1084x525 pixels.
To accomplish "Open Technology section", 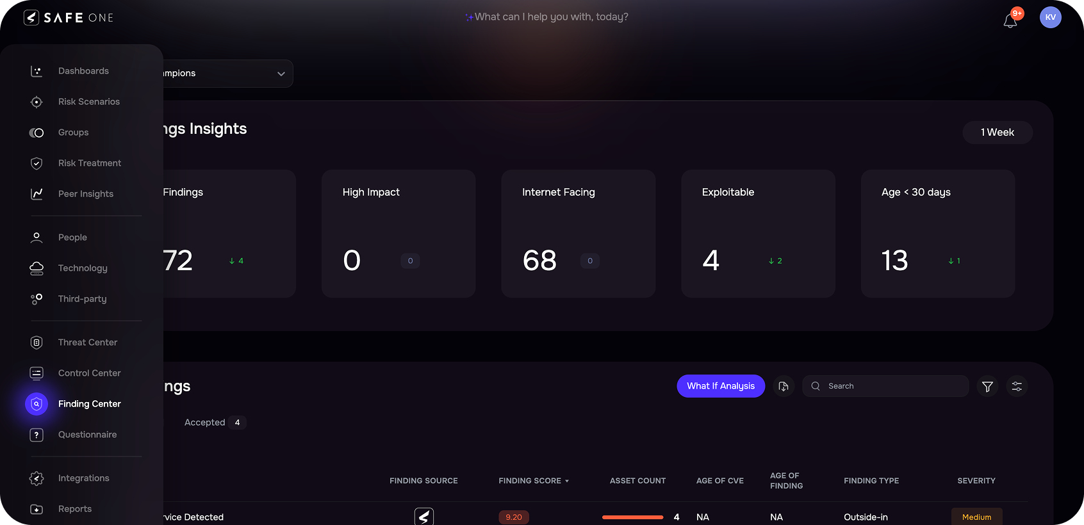I will click(83, 268).
